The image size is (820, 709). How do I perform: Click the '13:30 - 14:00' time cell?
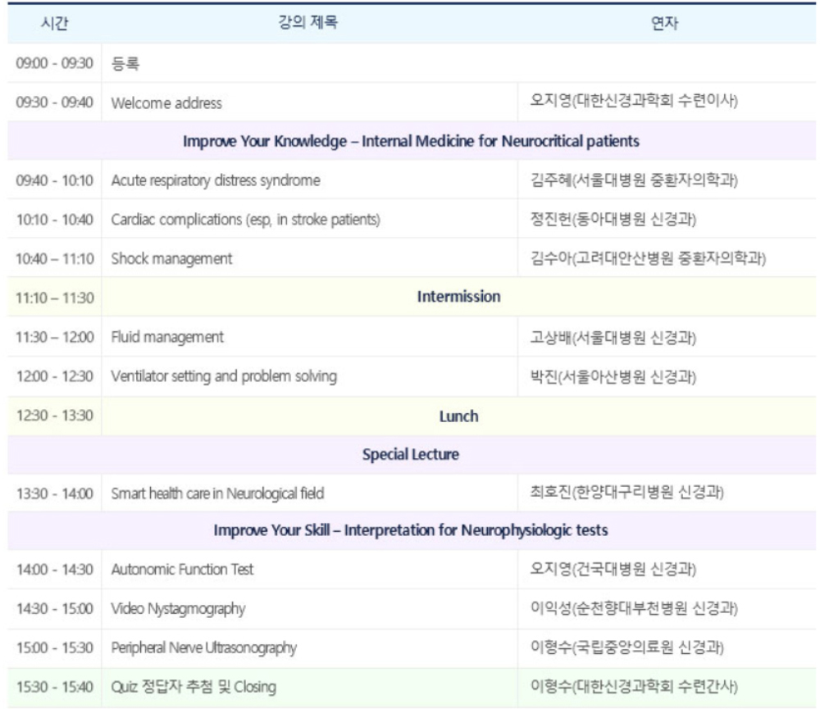pos(54,493)
